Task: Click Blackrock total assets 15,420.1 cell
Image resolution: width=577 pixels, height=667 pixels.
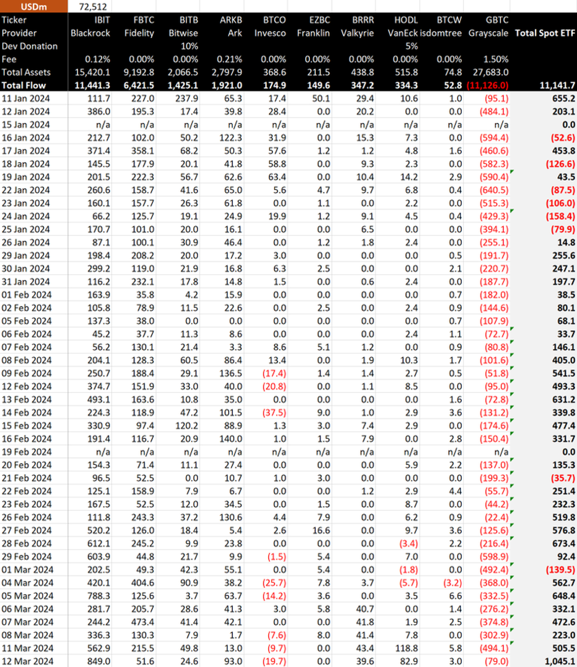Action: pos(92,72)
